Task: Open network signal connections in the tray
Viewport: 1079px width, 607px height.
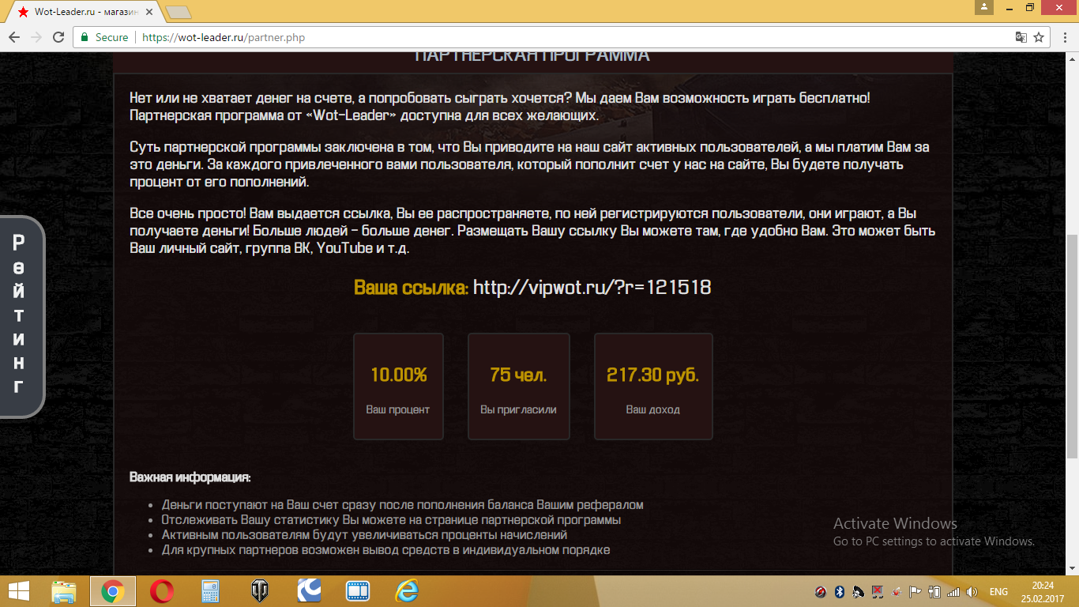Action: click(x=953, y=591)
